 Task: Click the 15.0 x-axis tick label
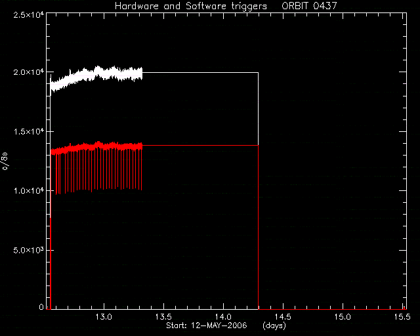pos(343,317)
